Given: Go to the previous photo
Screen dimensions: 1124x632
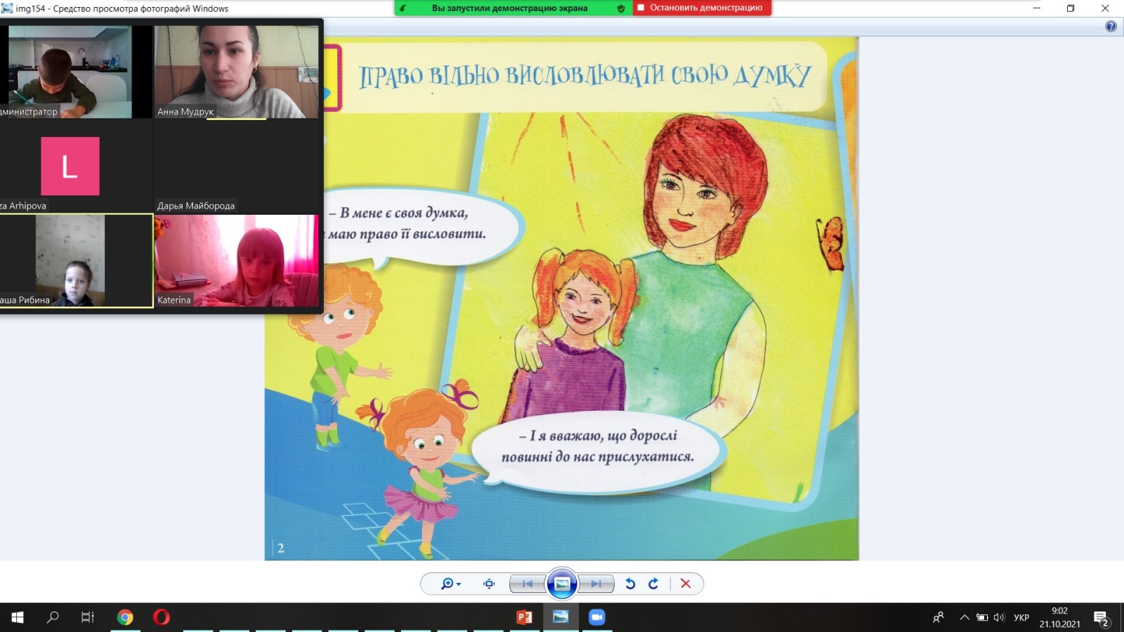Looking at the screenshot, I should point(528,584).
